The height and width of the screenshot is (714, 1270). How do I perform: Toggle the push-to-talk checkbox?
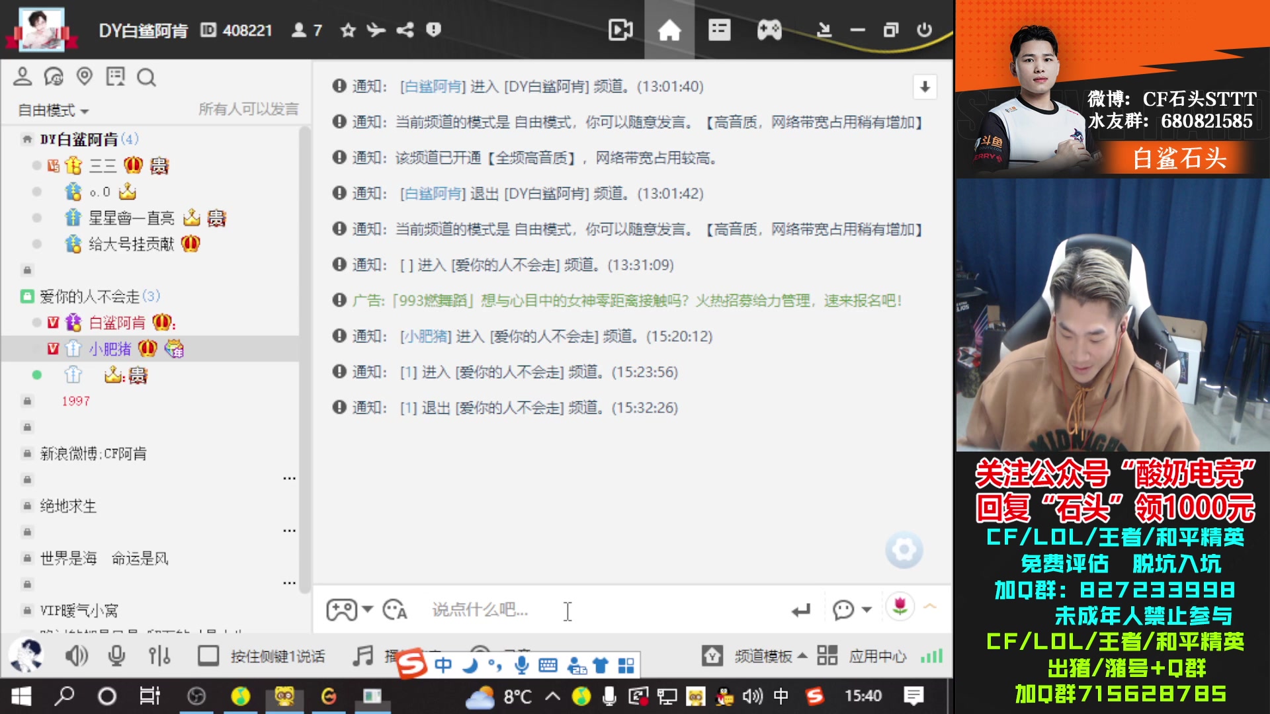click(208, 656)
